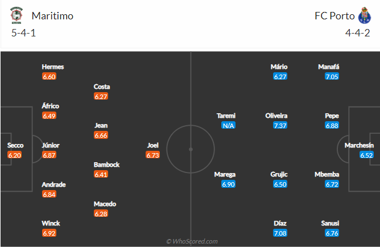Click Taremi's N/A rating badge
380x247 pixels.
(x=228, y=126)
